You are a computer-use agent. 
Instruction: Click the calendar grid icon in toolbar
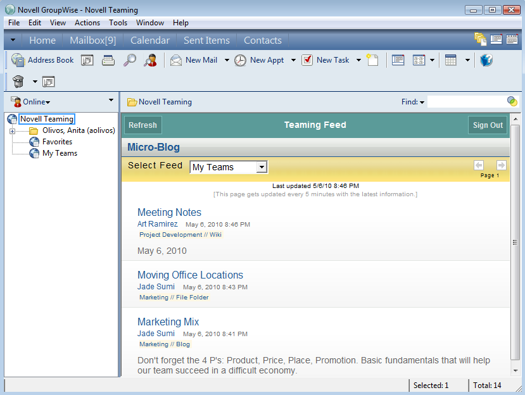[x=450, y=60]
